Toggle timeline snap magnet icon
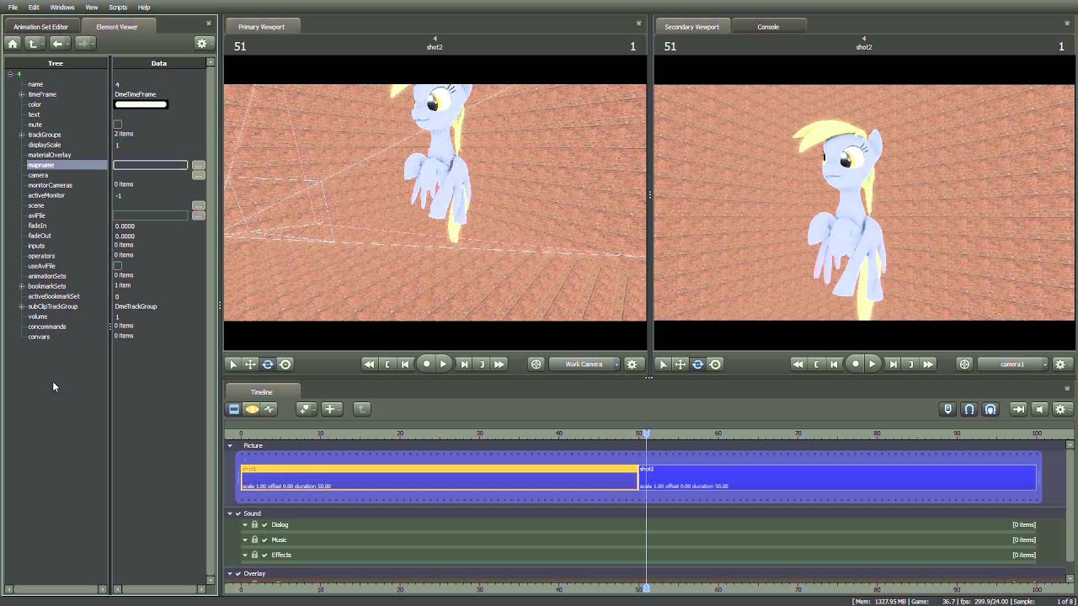This screenshot has height=606, width=1078. coord(969,409)
